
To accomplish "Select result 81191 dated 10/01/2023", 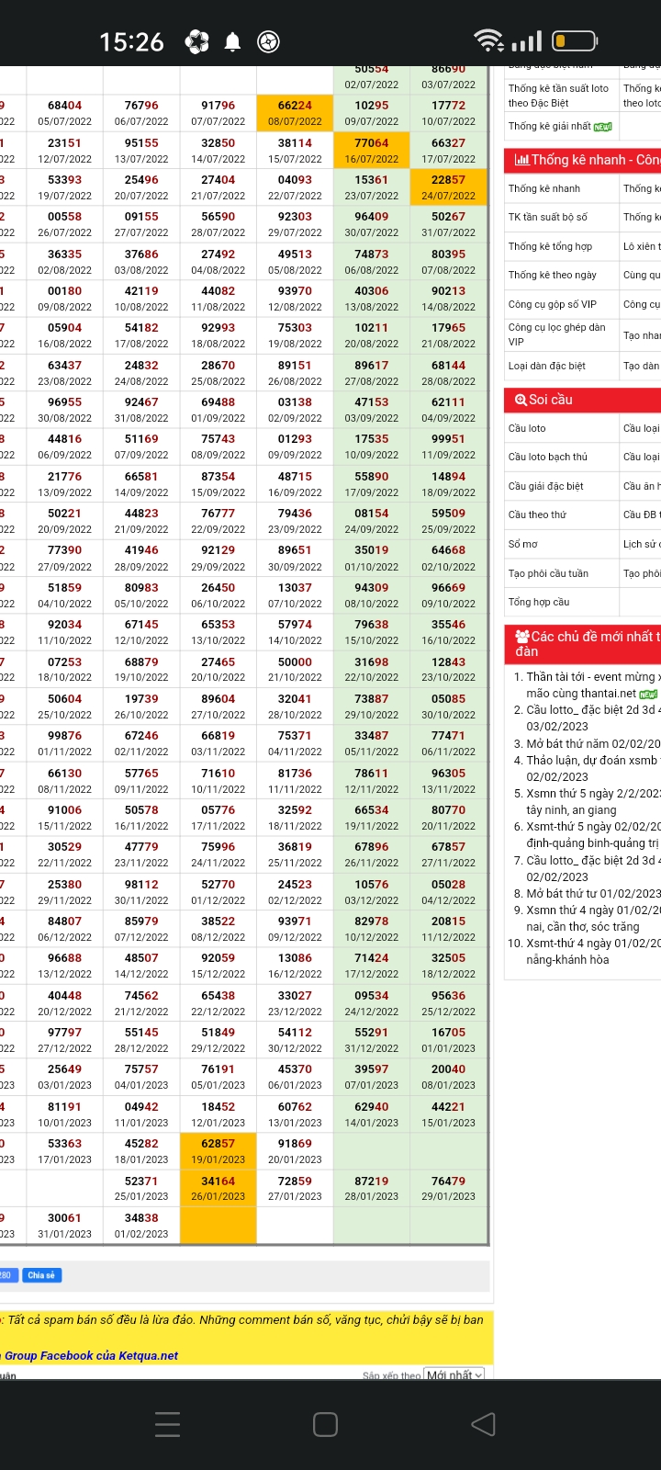I will click(64, 1114).
